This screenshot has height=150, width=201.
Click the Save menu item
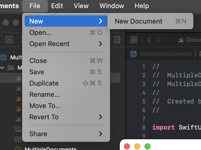coord(37,72)
